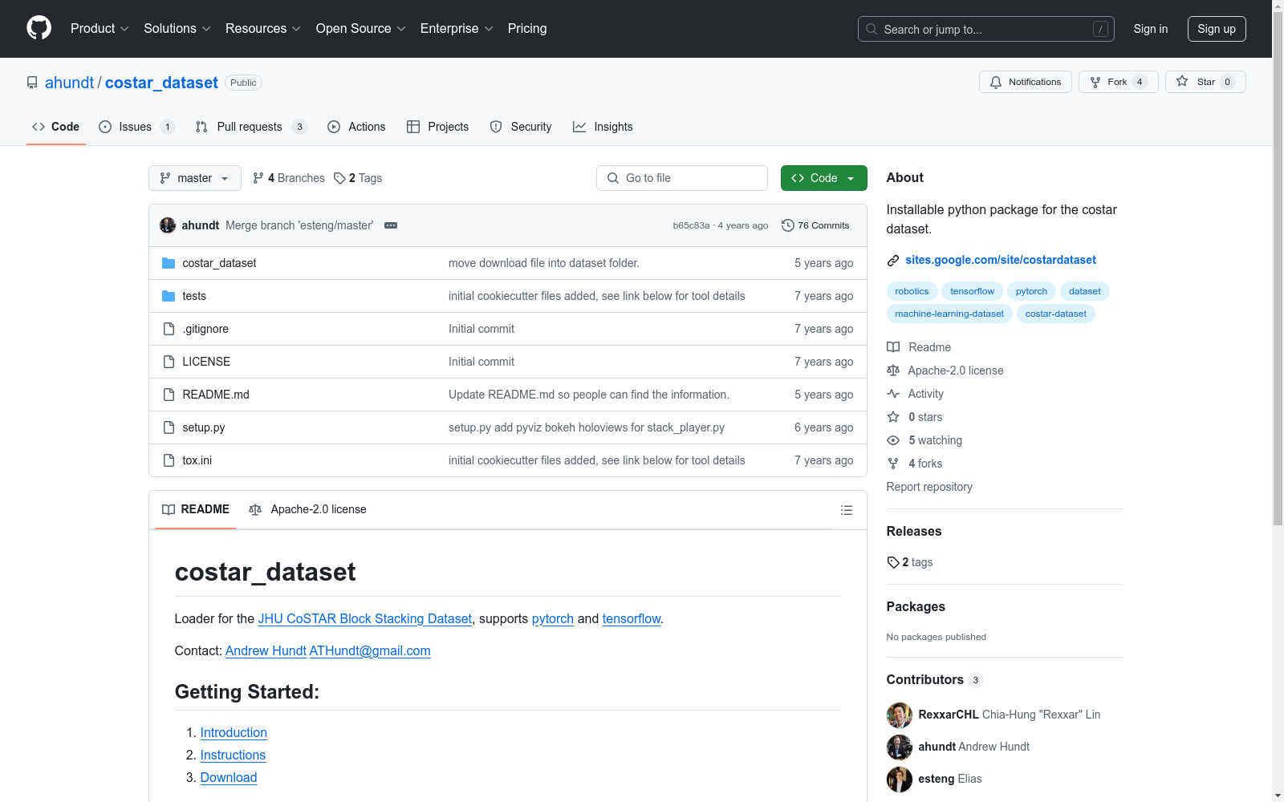Click the Readme book icon in About
1284x802 pixels.
[x=893, y=347]
